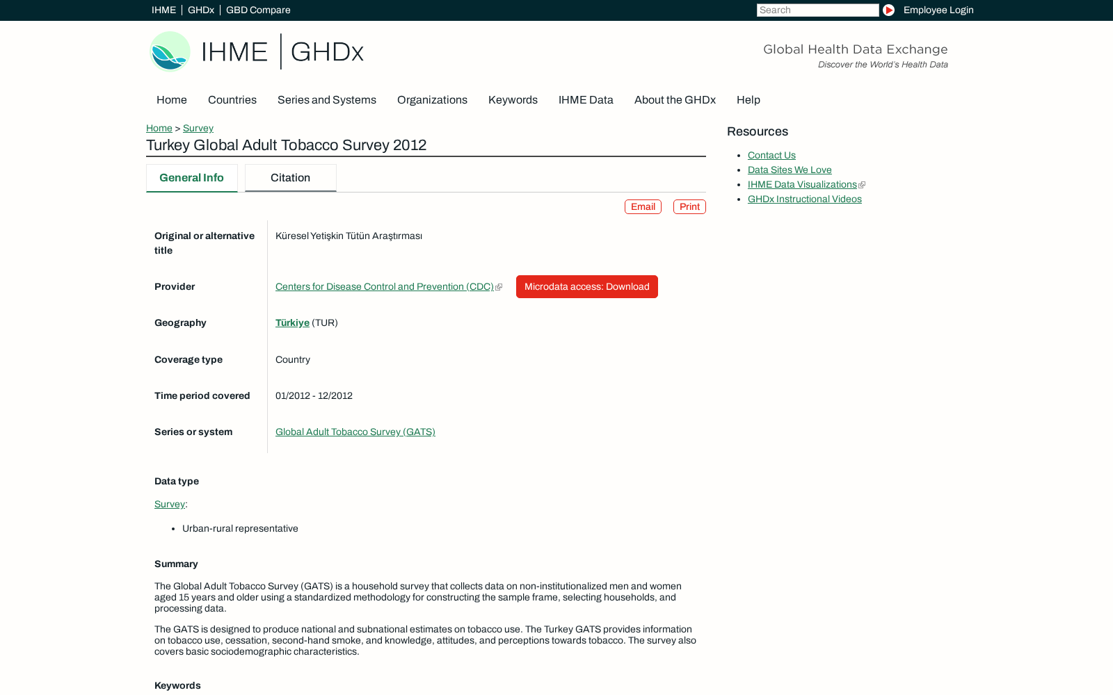Image resolution: width=1113 pixels, height=695 pixels.
Task: Click the Survey data type link
Action: tap(170, 504)
